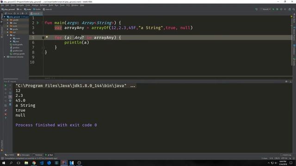The image size is (296, 166).
Task: Select the main.kt editor tab
Action: pos(36,13)
